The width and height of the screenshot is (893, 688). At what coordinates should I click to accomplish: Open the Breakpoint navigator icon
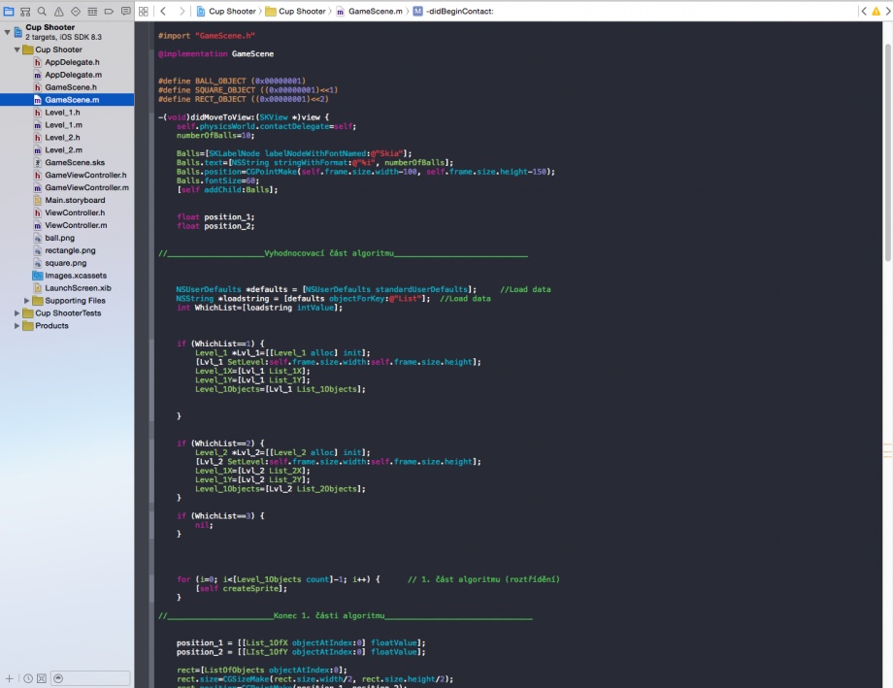click(109, 11)
